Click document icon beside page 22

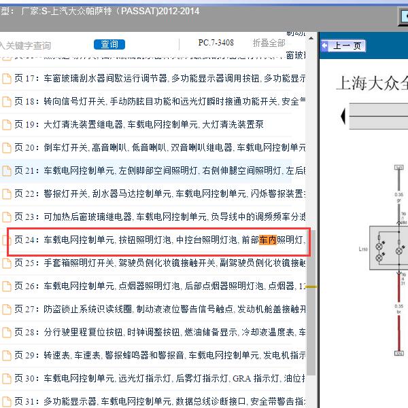pos(7,194)
